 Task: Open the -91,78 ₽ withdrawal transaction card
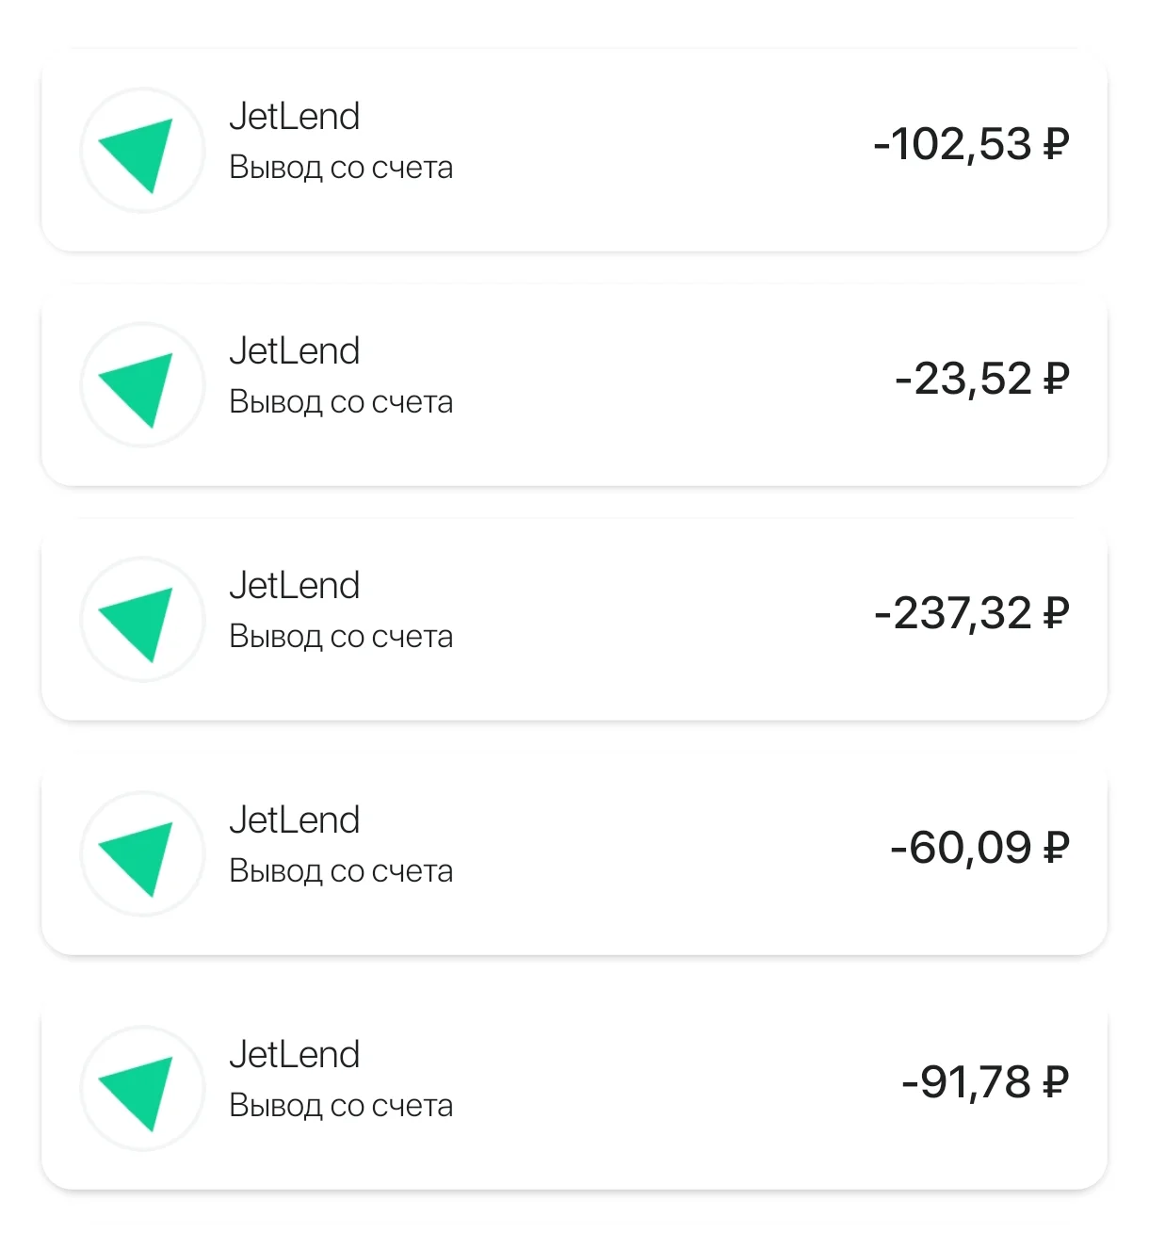pos(574,1089)
